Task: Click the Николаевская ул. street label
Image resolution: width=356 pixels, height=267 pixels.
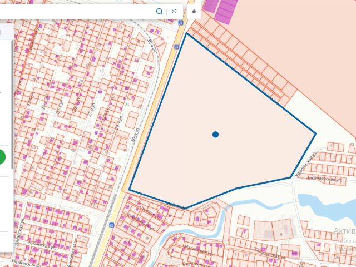Action: click(324, 179)
